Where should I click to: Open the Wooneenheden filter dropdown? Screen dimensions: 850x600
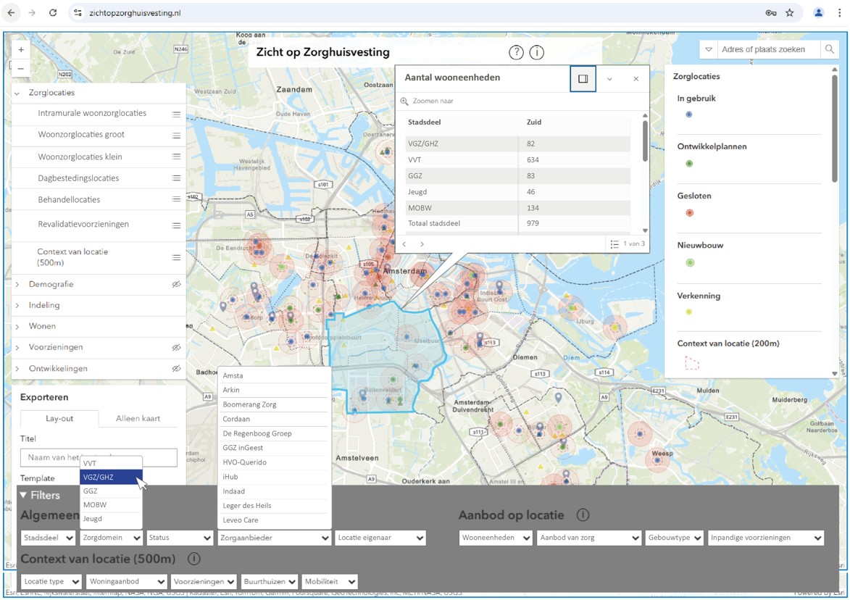tap(496, 538)
